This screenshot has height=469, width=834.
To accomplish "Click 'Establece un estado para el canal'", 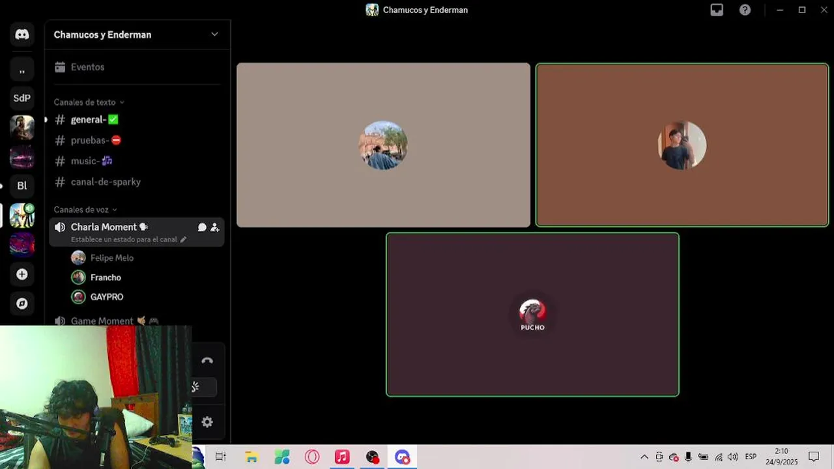I will tap(124, 240).
